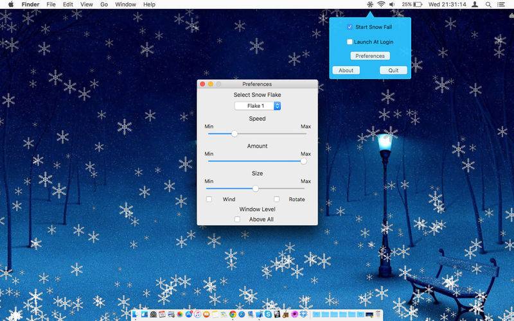The image size is (514, 321).
Task: Click the Preferences button in popover
Action: coord(370,56)
